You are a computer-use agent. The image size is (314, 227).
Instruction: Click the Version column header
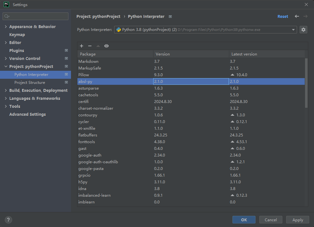(x=191, y=54)
